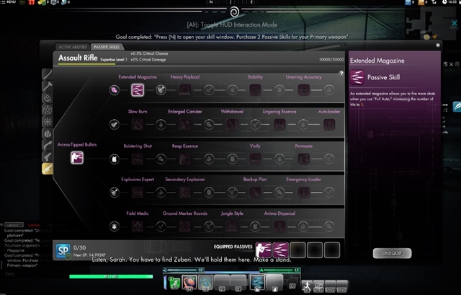
Task: Click the Auto-loader skill icon
Action: pyautogui.click(x=329, y=124)
